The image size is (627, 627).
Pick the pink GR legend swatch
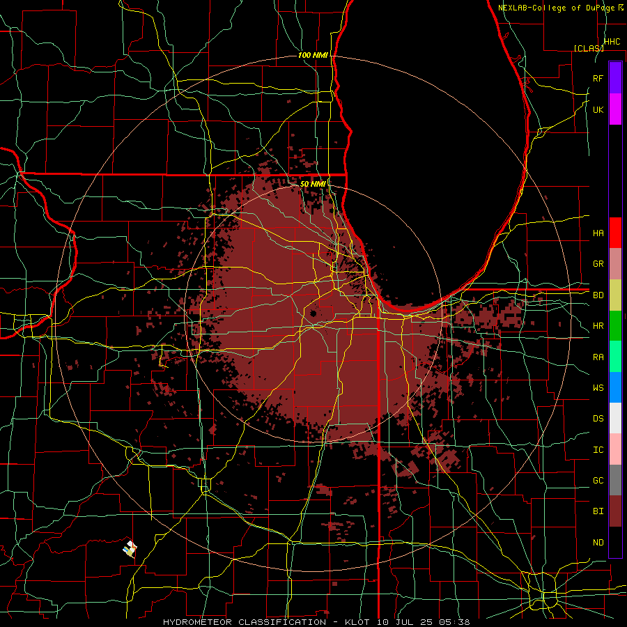click(615, 263)
